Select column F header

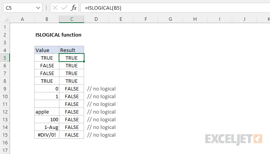pyautogui.click(x=146, y=19)
